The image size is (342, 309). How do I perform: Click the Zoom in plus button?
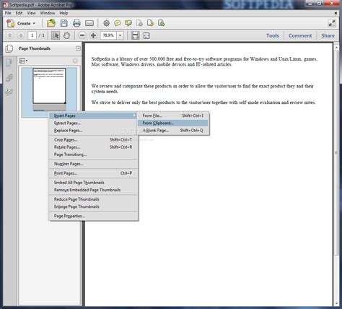[x=93, y=35]
